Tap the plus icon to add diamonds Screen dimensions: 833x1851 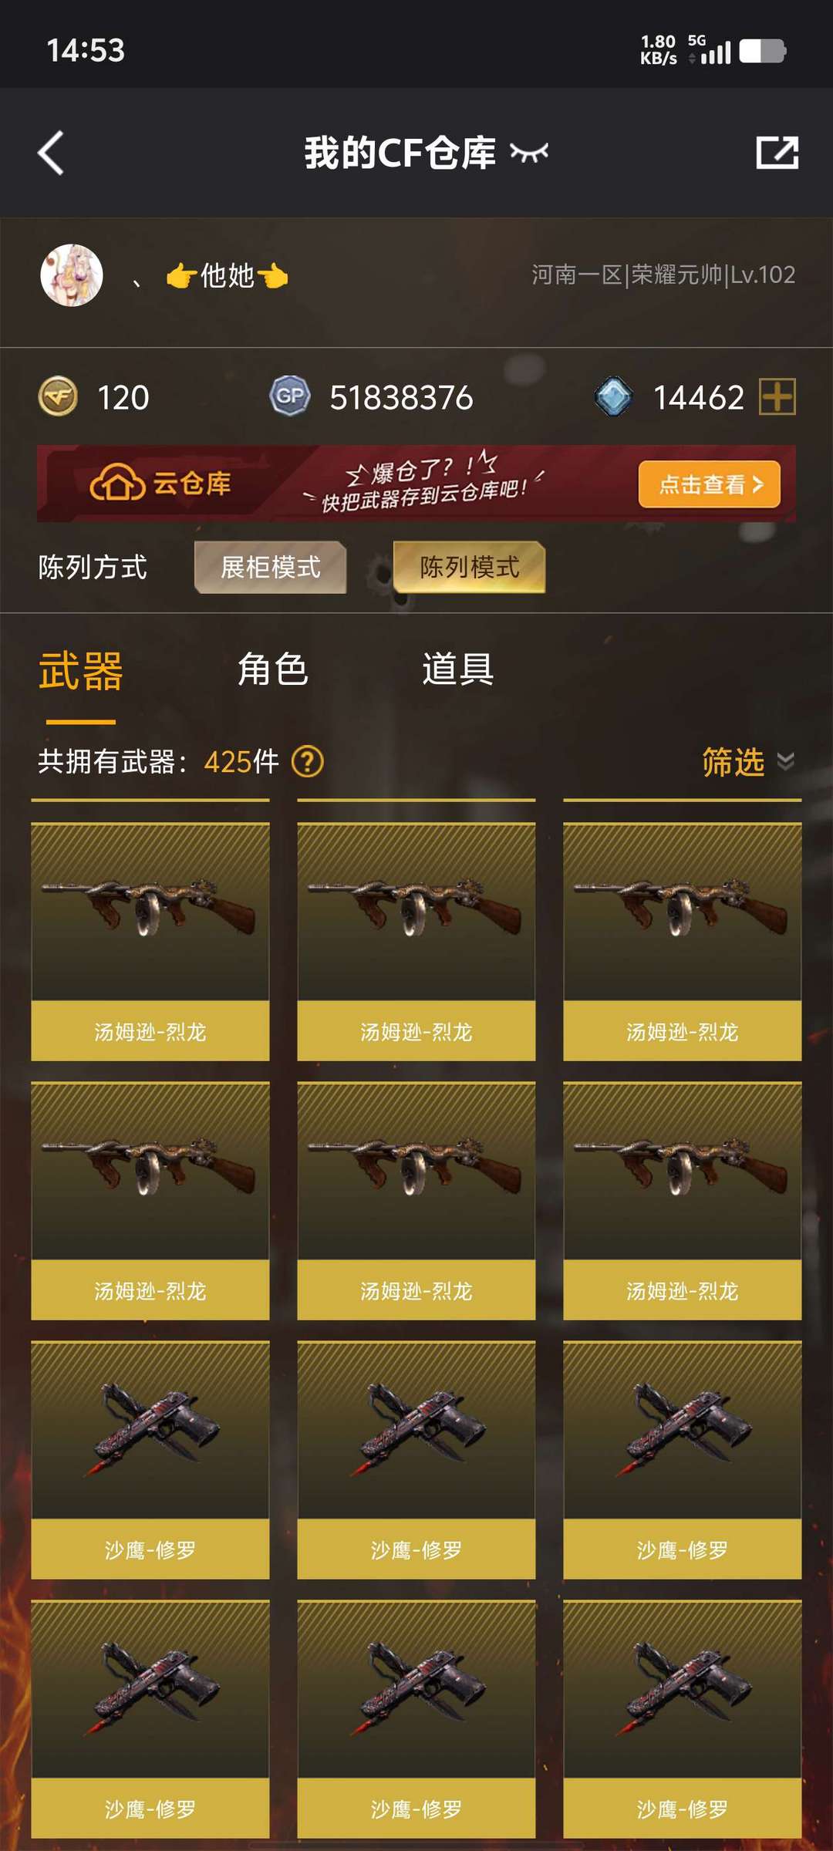click(777, 396)
